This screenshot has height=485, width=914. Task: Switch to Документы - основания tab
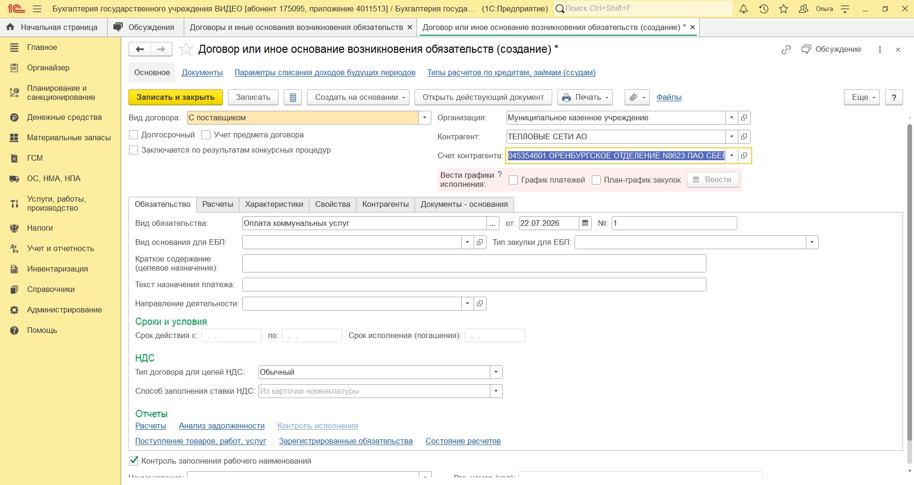pyautogui.click(x=464, y=204)
